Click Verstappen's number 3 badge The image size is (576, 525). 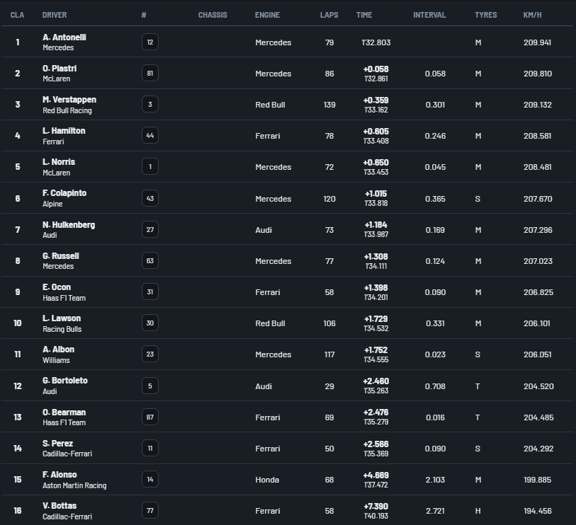tap(150, 105)
